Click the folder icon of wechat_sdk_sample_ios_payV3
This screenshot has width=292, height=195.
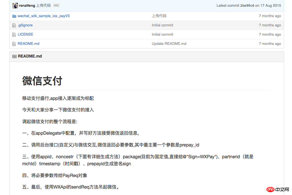click(x=14, y=16)
